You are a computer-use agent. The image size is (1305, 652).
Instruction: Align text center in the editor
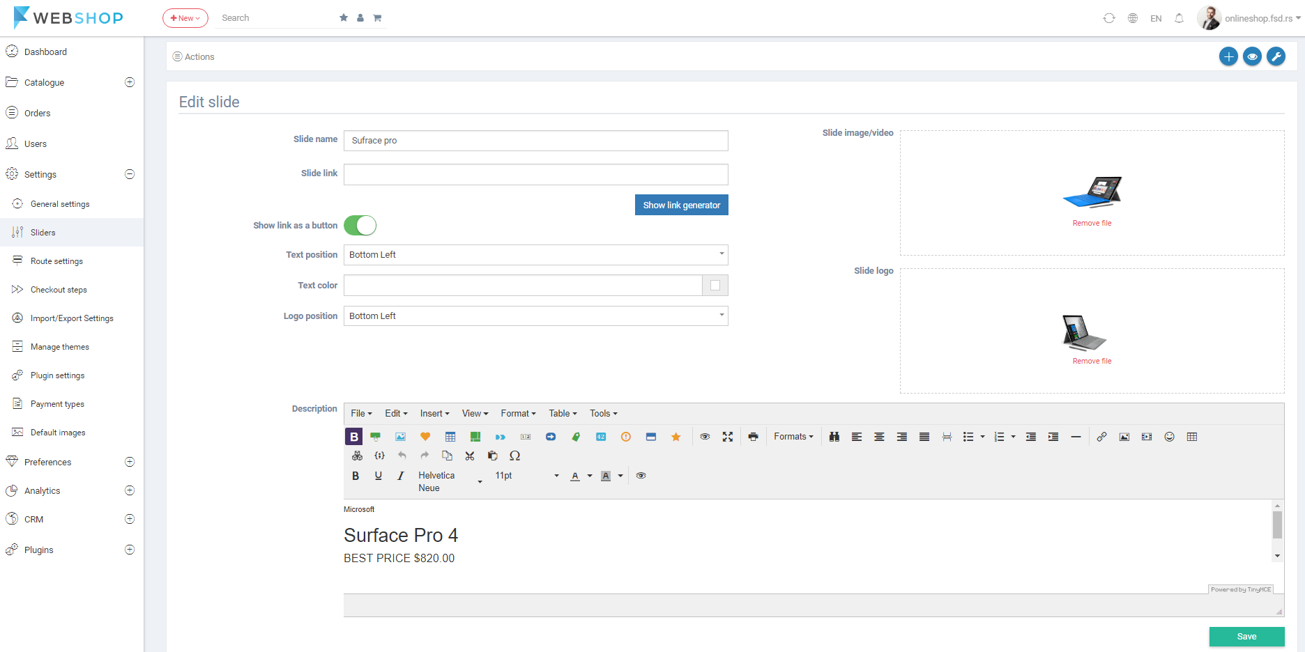(879, 437)
